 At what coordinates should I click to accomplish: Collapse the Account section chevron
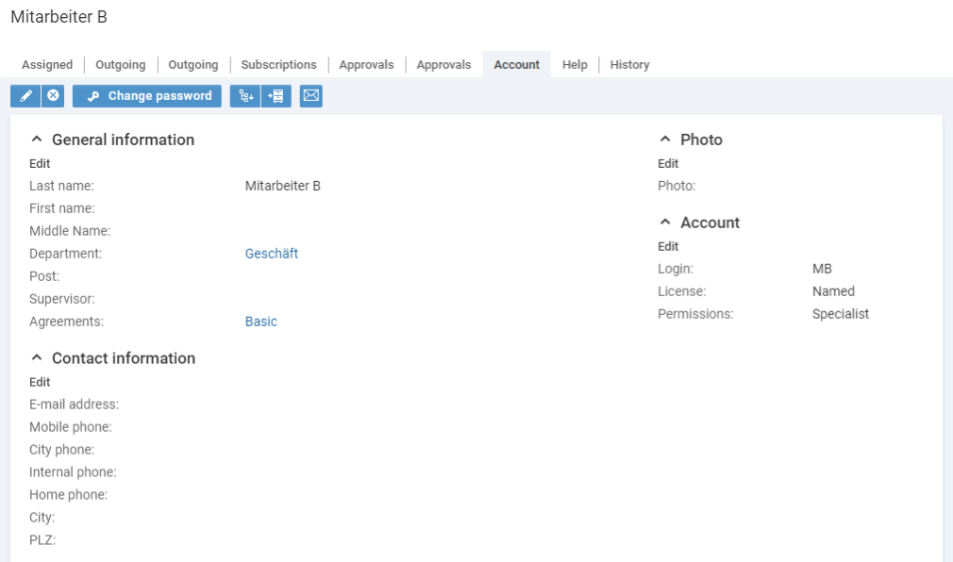coord(665,223)
